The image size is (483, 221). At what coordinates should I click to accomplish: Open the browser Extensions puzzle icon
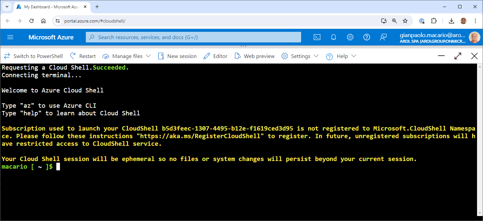[x=434, y=21]
